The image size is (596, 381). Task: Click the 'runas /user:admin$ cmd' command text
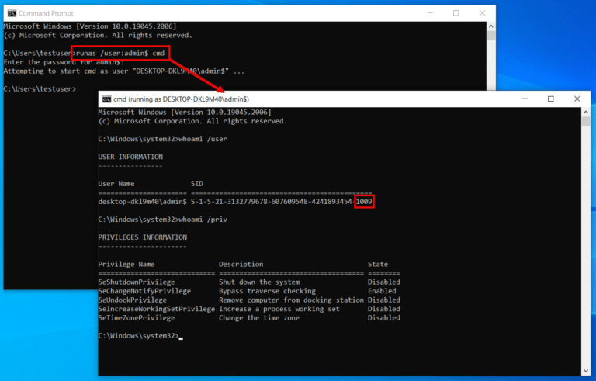(x=120, y=54)
